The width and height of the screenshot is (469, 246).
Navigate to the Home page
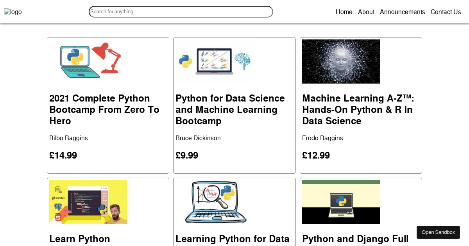pyautogui.click(x=344, y=12)
